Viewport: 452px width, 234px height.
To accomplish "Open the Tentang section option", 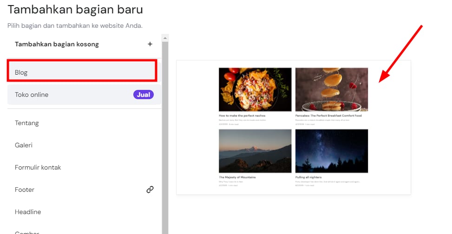I will [x=27, y=123].
